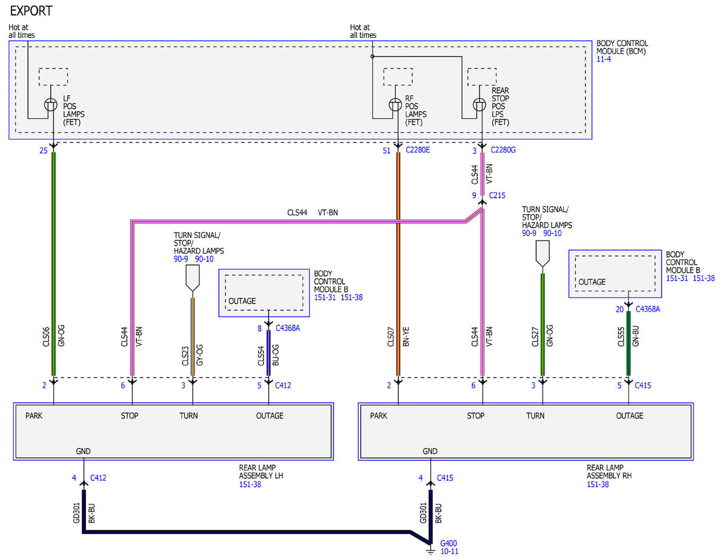
Task: Select the REAR STOP POS LPS FET symbol
Action: point(479,105)
